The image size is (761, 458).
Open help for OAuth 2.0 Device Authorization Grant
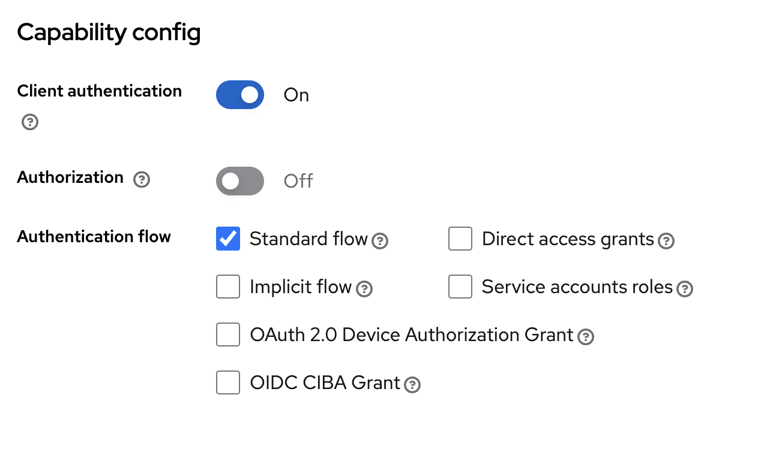point(586,337)
